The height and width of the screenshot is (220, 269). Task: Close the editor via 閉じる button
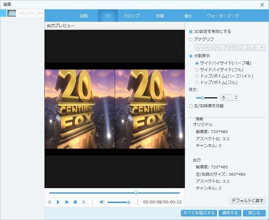click(254, 213)
